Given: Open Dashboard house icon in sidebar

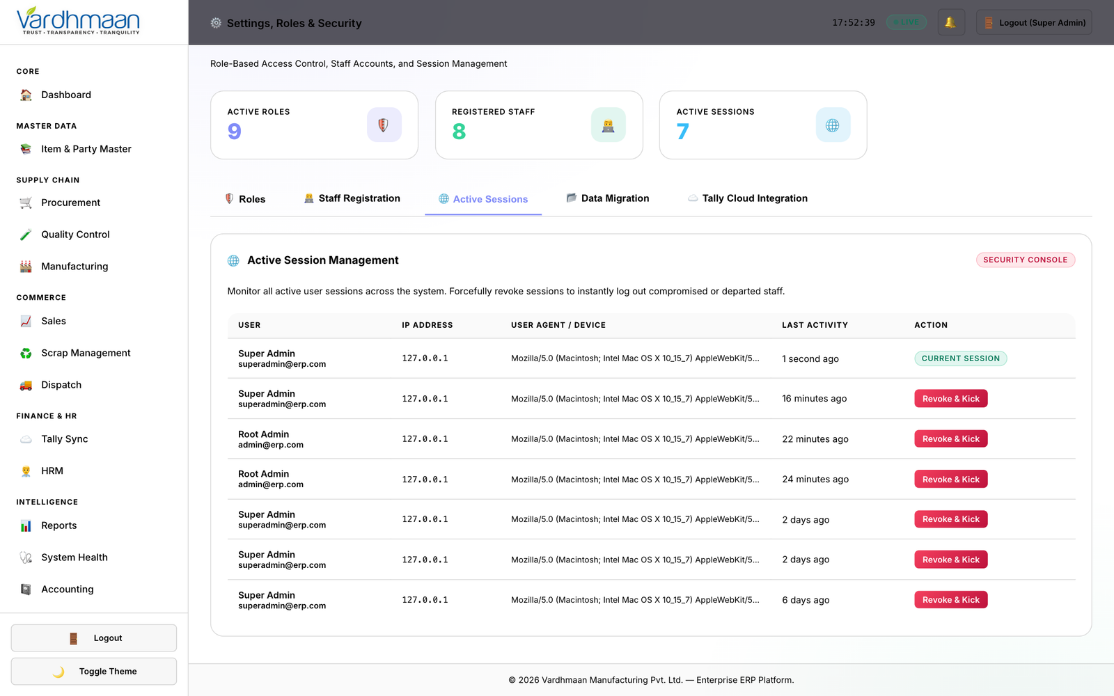Looking at the screenshot, I should coord(26,95).
